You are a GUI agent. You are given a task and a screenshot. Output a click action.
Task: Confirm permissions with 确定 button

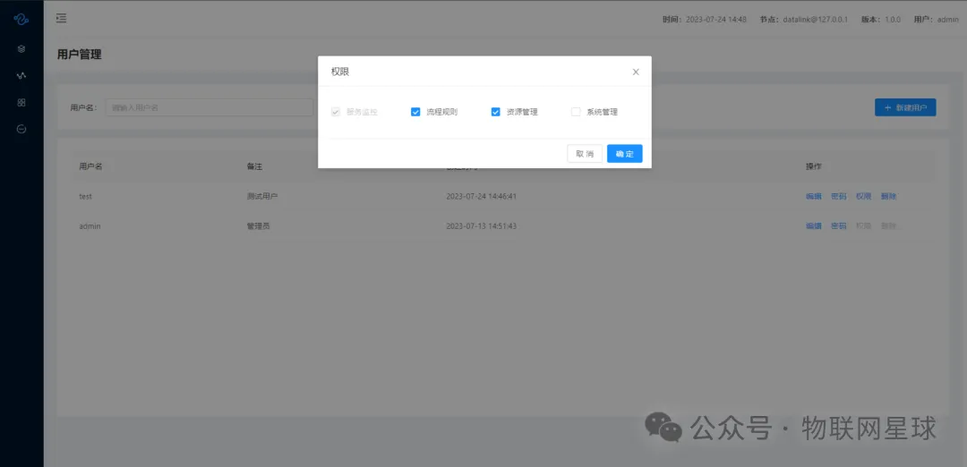[x=624, y=154]
